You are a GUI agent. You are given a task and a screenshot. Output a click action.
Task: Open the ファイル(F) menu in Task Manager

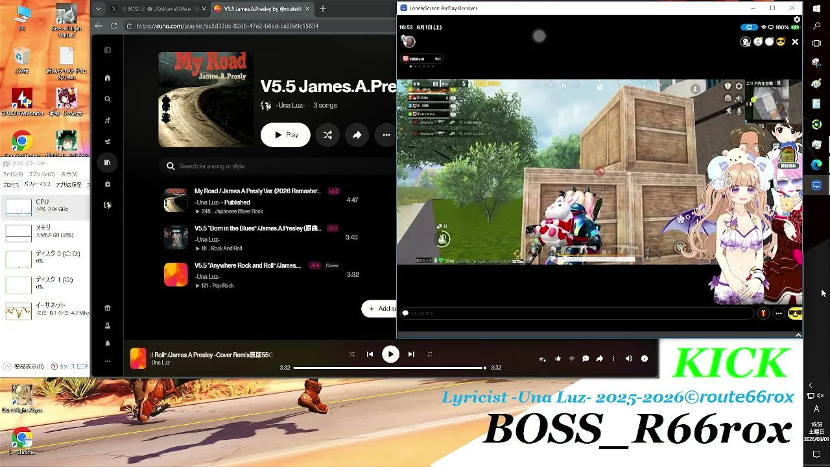(12, 174)
